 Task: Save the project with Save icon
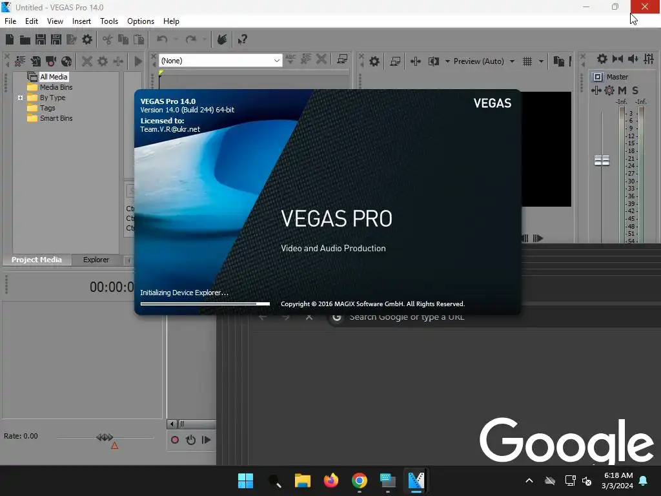(x=41, y=39)
